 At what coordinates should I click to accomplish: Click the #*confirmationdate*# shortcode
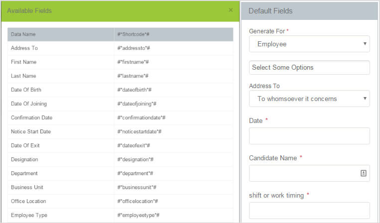[x=141, y=118]
